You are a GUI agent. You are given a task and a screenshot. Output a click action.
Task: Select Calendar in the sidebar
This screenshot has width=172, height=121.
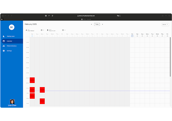(x=12, y=41)
